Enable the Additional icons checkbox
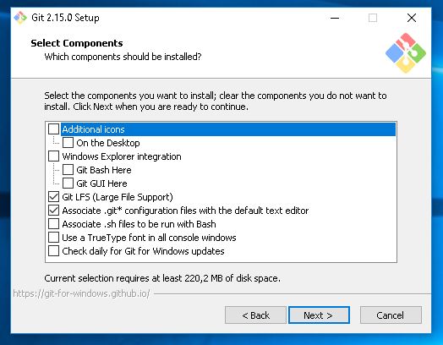Viewport: 443px width, 345px height. (53, 129)
